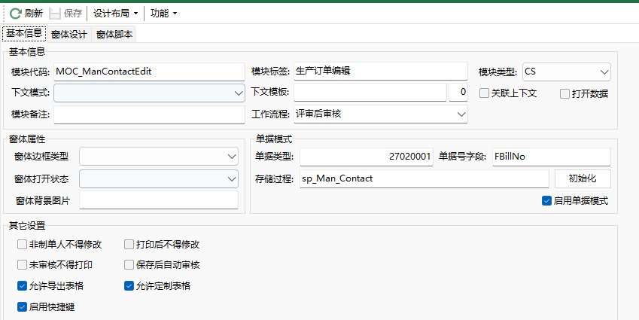
Task: Click the 初始化 button
Action: click(583, 178)
